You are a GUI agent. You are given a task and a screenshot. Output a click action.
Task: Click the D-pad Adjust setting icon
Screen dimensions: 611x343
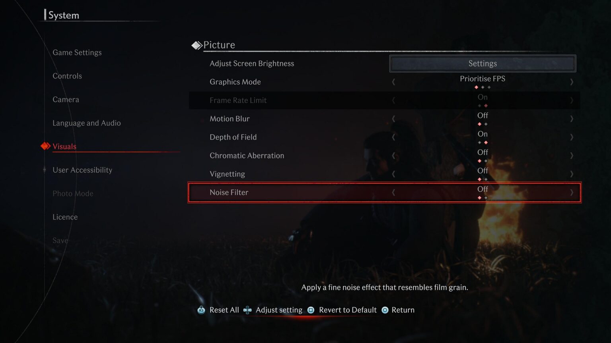point(247,310)
